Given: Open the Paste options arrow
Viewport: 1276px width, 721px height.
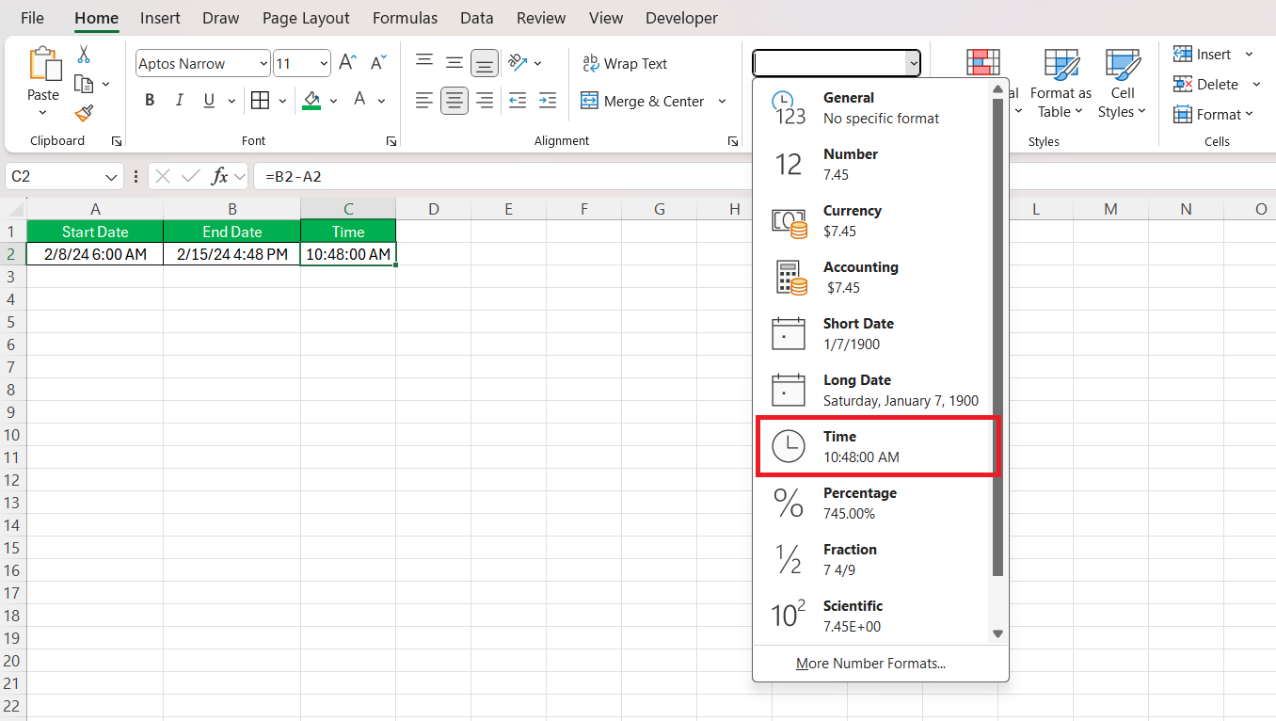Looking at the screenshot, I should [x=43, y=113].
